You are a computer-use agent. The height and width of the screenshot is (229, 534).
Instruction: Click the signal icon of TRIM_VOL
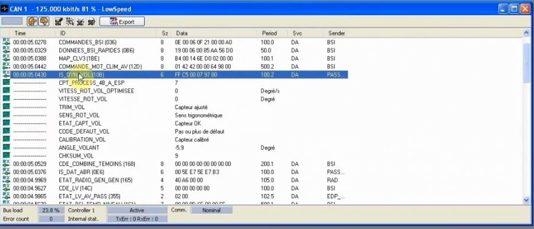[x=6, y=107]
